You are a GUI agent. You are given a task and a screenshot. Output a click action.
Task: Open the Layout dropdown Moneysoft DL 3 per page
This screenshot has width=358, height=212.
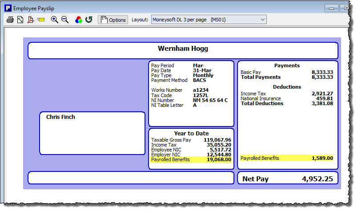tap(209, 20)
